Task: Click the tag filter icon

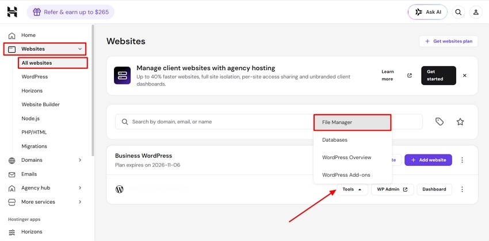Action: tap(440, 122)
